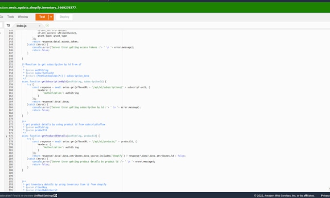Click the axios.get '/api/v1/products/' line
The image size is (330, 198).
coord(84,141)
